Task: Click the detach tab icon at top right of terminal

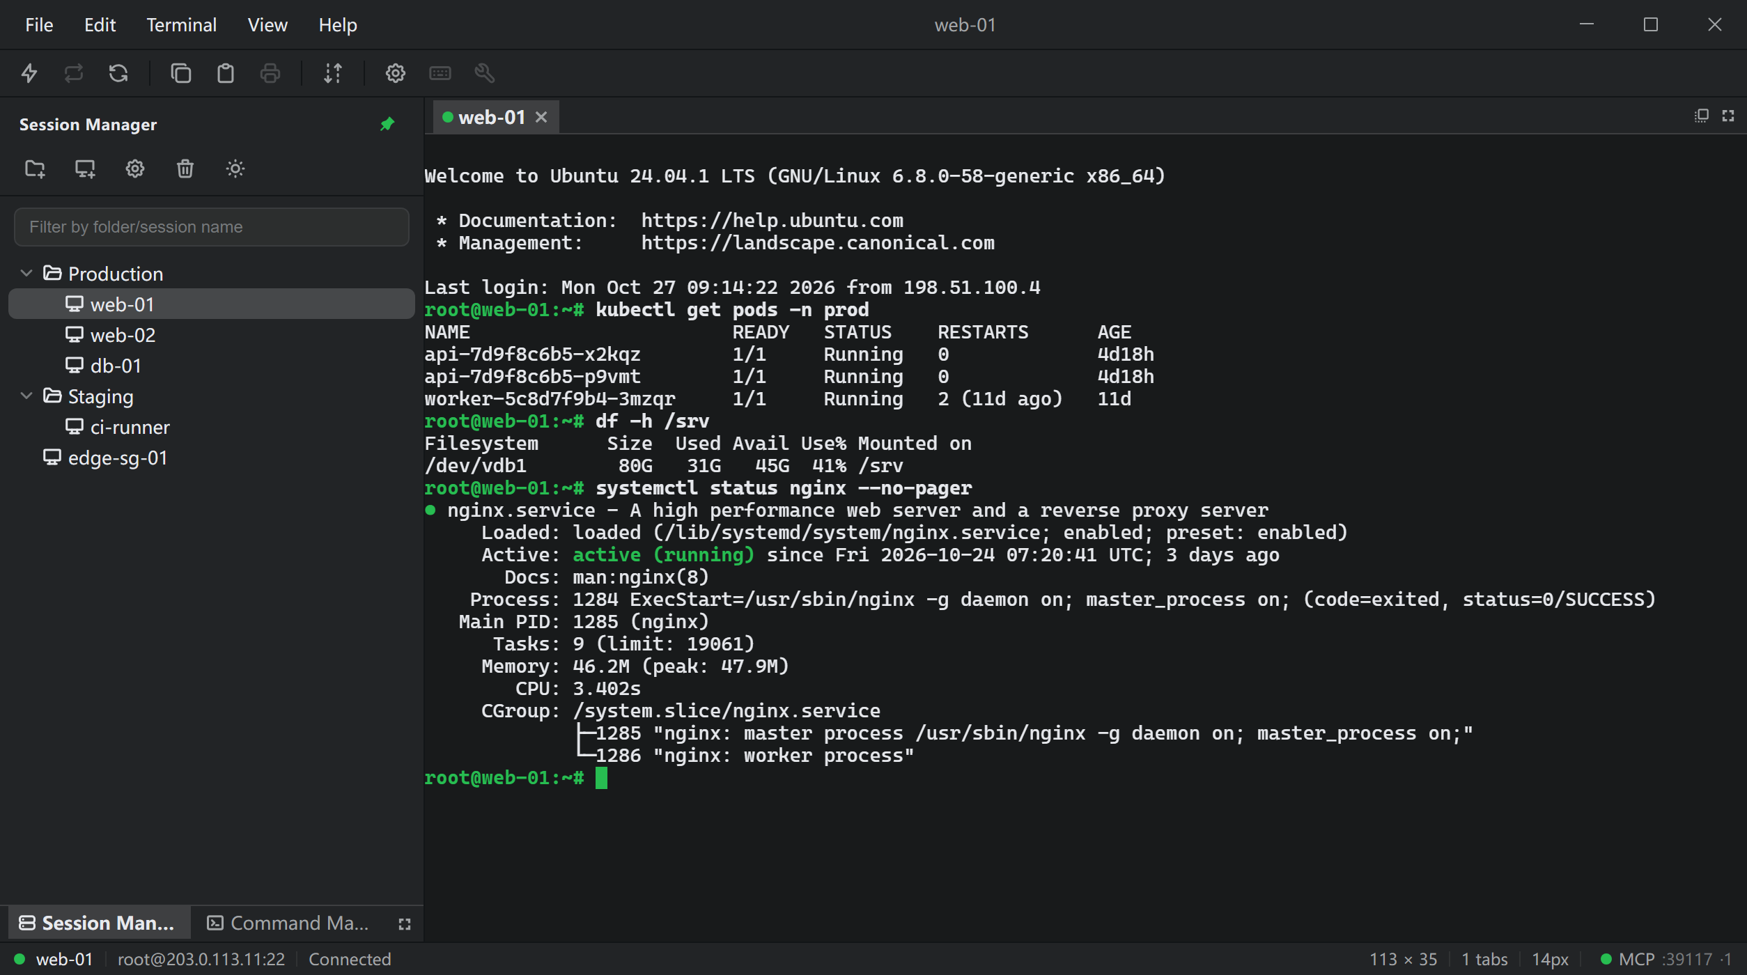Action: (x=1702, y=116)
